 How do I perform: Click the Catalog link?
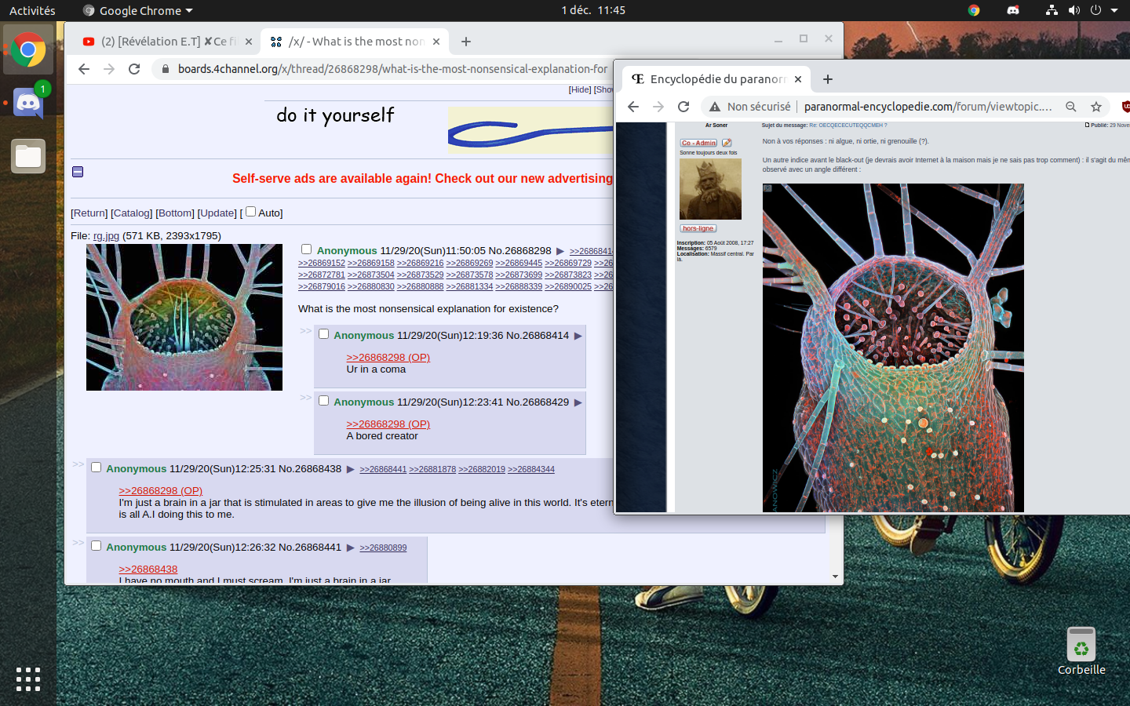tap(131, 213)
